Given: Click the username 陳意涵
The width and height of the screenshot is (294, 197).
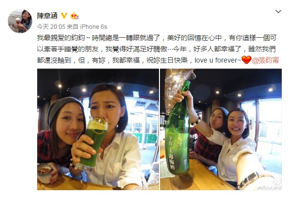Looking at the screenshot, I should 47,16.
